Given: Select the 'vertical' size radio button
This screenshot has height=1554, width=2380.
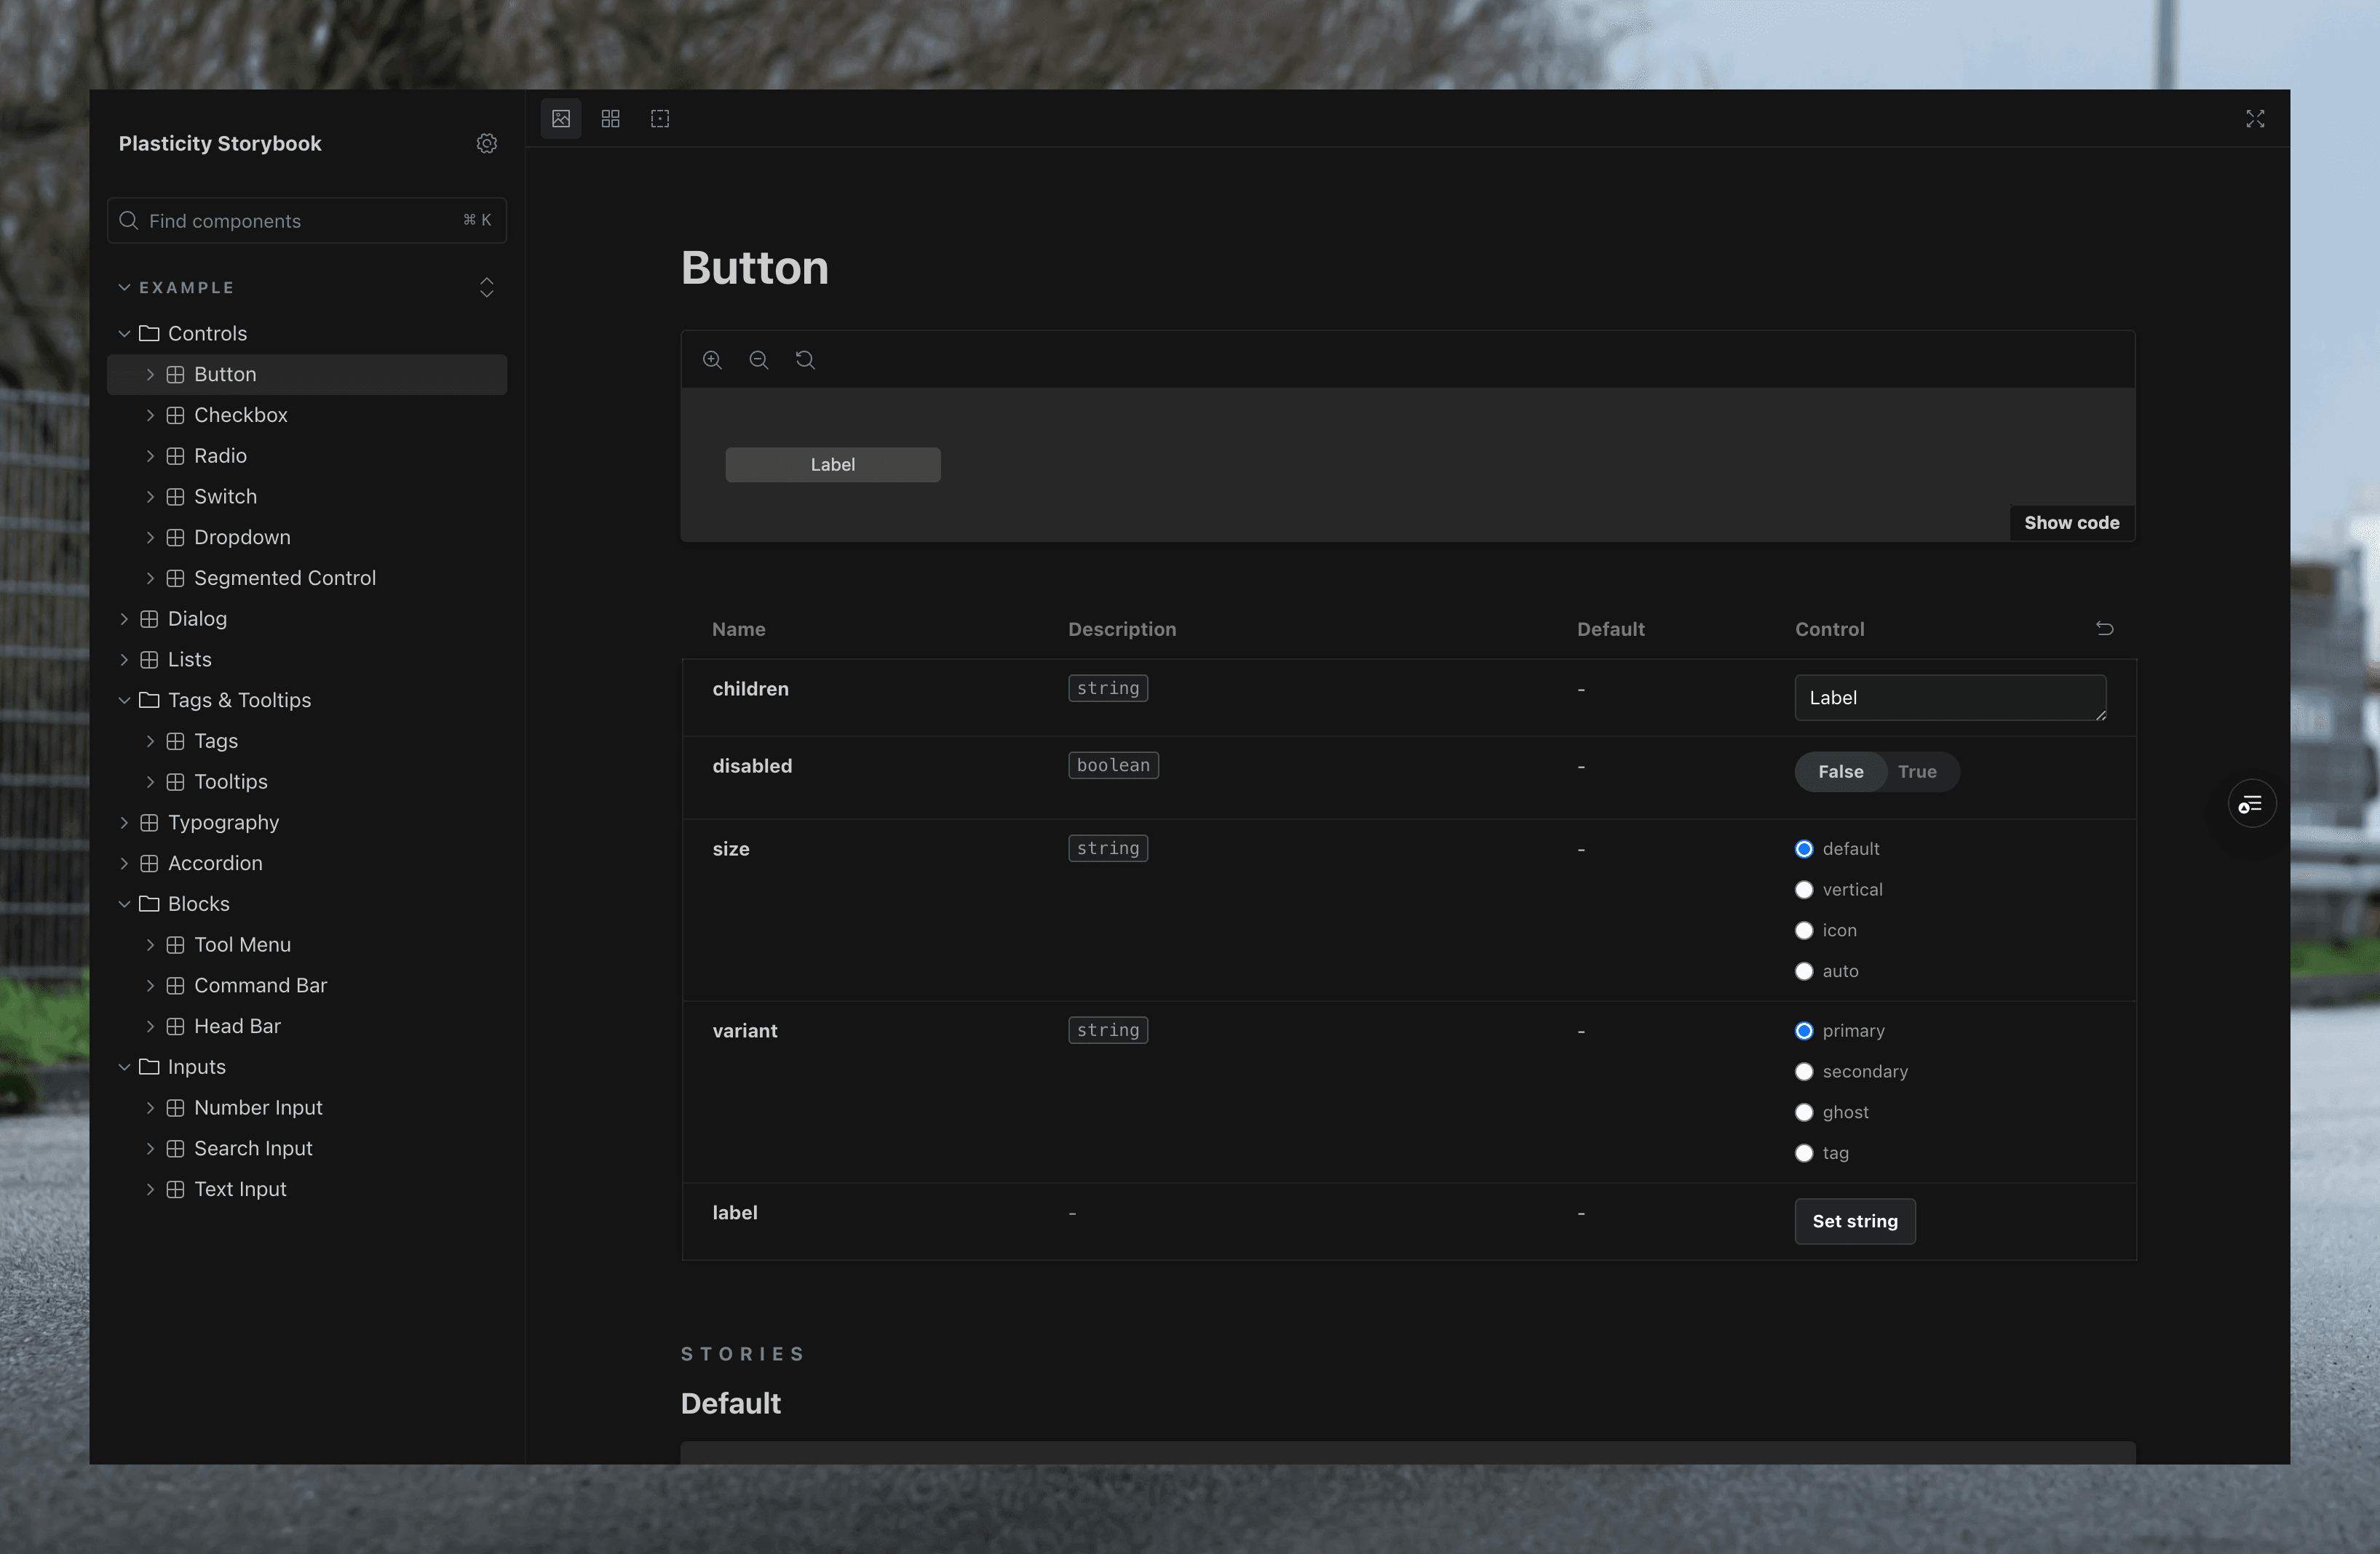Looking at the screenshot, I should [1804, 890].
